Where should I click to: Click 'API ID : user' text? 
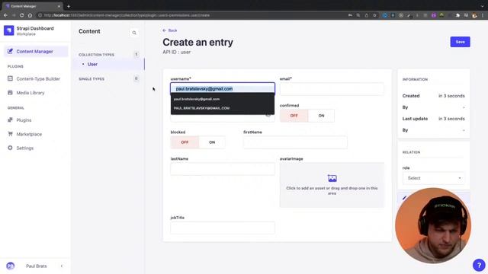[x=176, y=52]
